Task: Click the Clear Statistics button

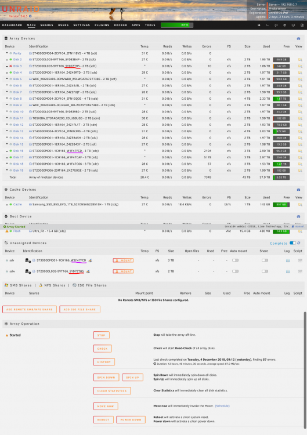Action: [x=112, y=390]
